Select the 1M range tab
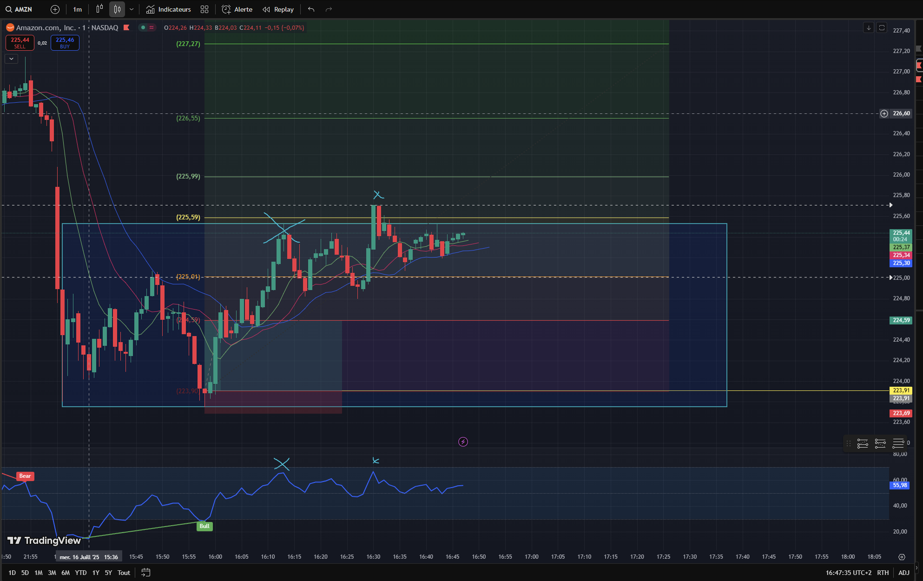This screenshot has height=581, width=923. (x=39, y=573)
